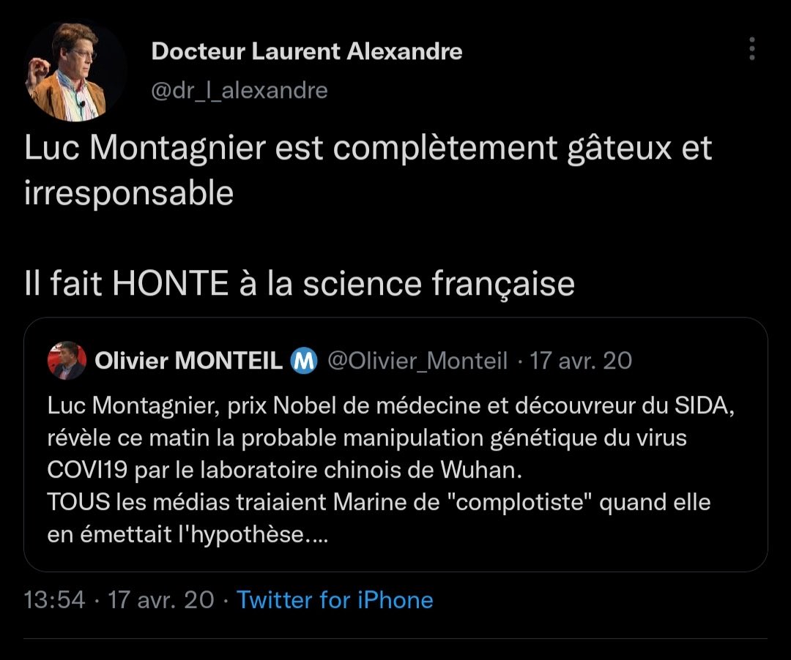791x660 pixels.
Task: Click the 13:54 timestamp
Action: [55, 600]
